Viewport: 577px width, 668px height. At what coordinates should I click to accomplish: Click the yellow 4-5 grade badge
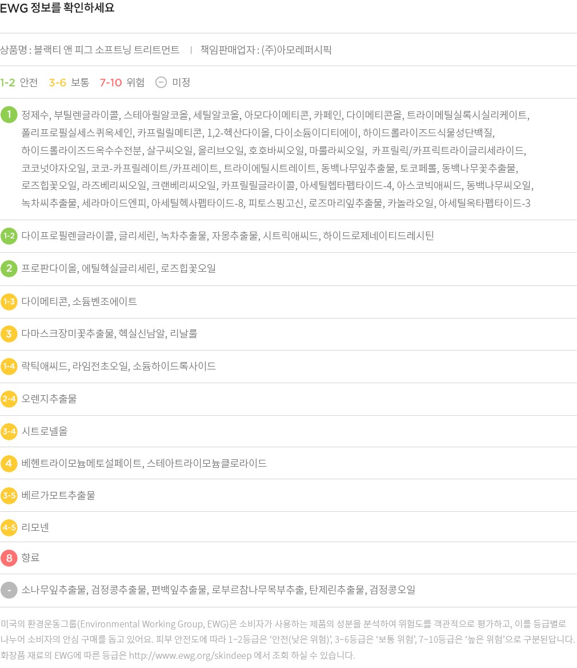click(9, 527)
